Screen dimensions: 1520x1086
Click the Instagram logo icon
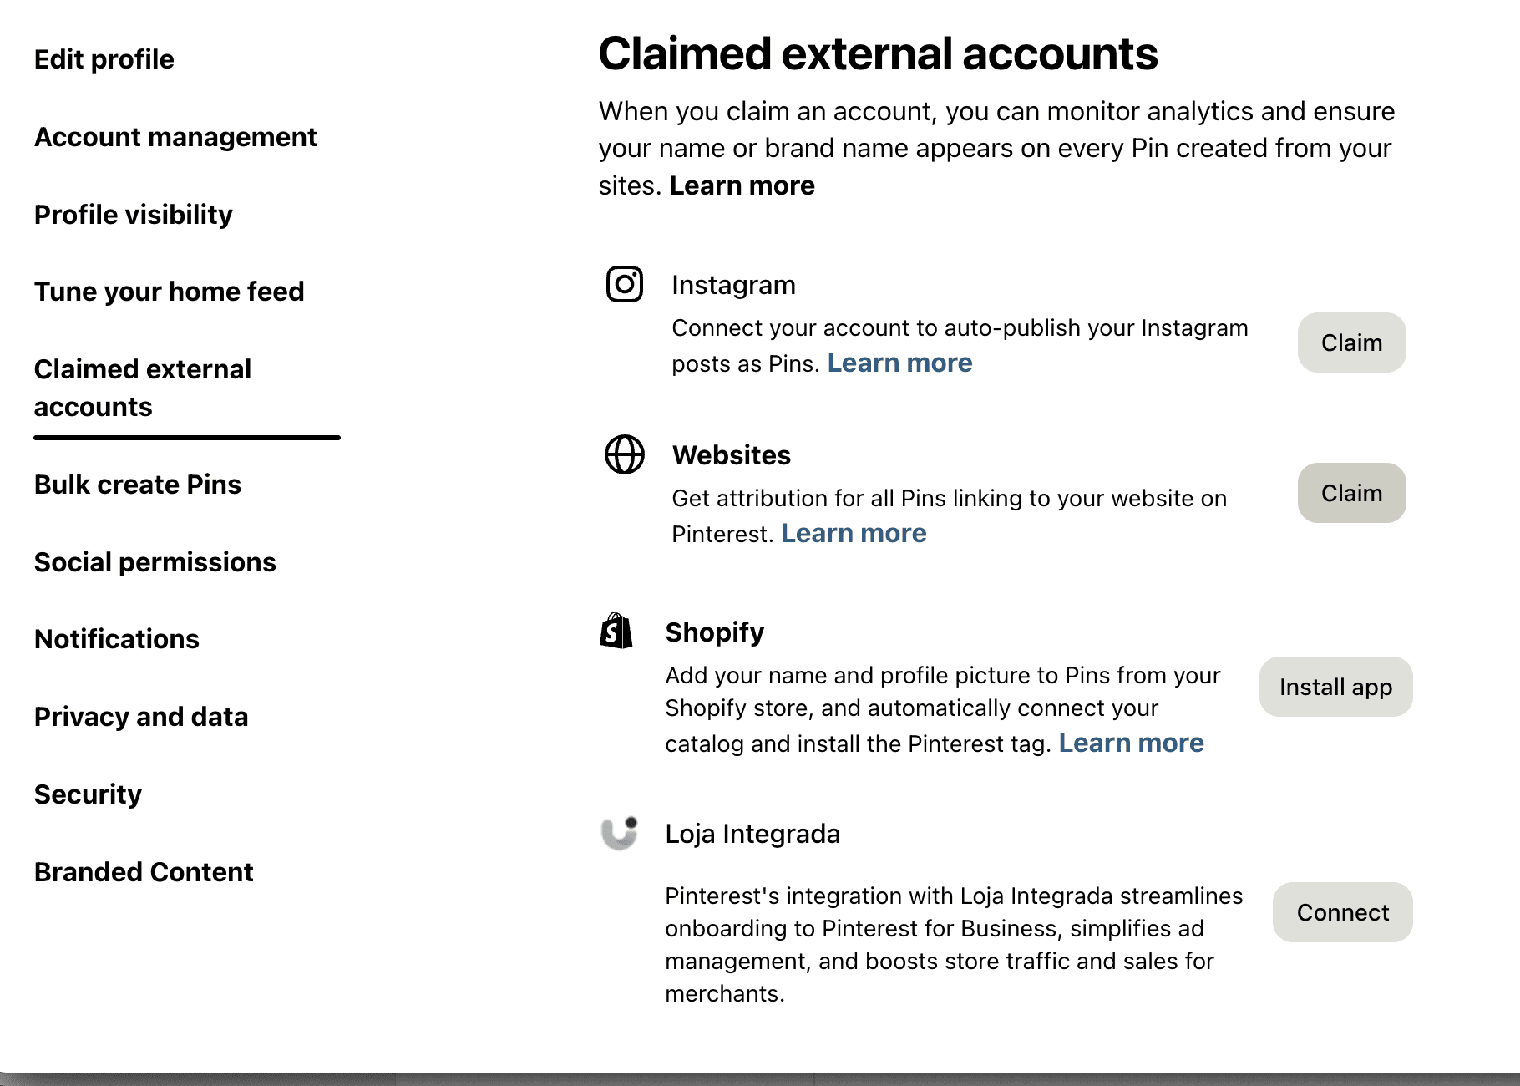pos(624,284)
